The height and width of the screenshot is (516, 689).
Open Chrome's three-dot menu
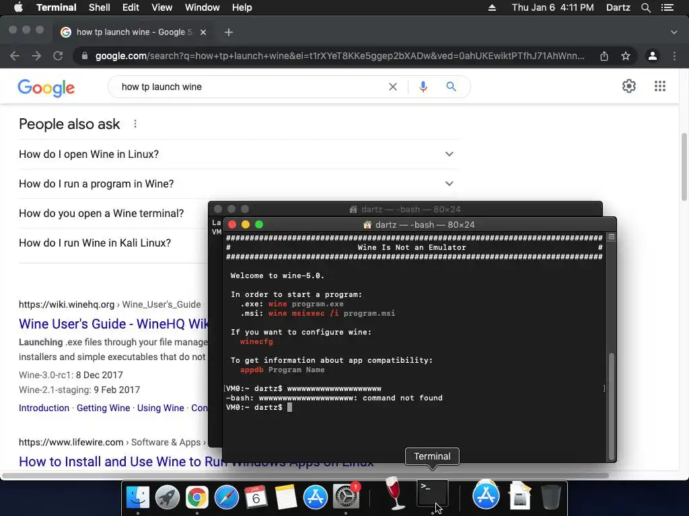[674, 56]
